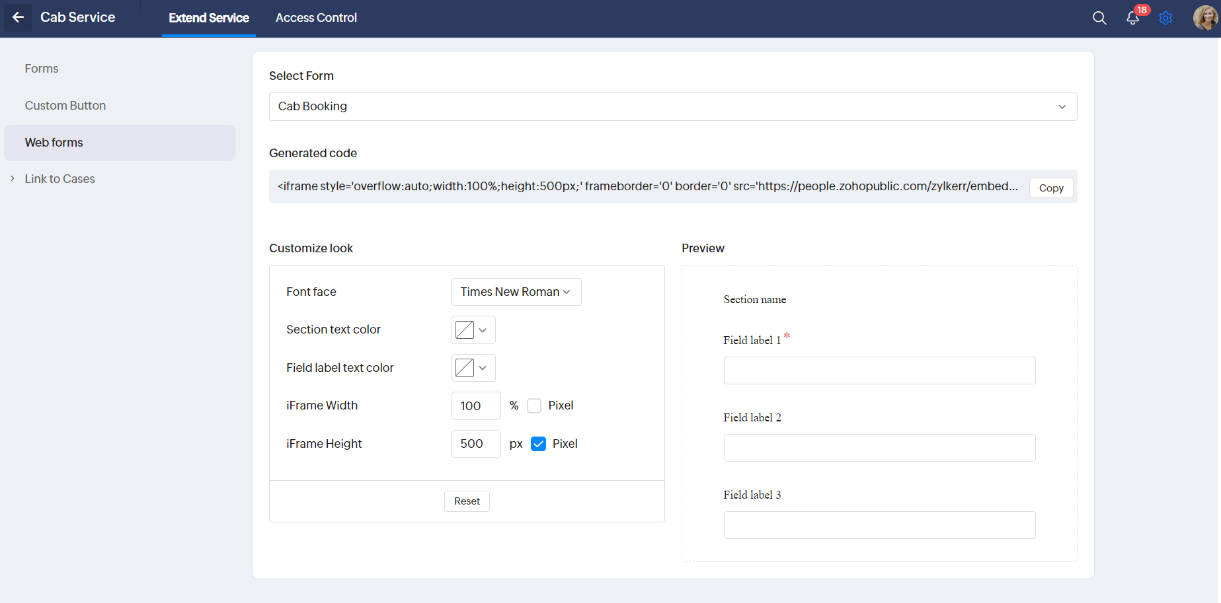
Task: Open the settings gear icon
Action: click(1165, 18)
